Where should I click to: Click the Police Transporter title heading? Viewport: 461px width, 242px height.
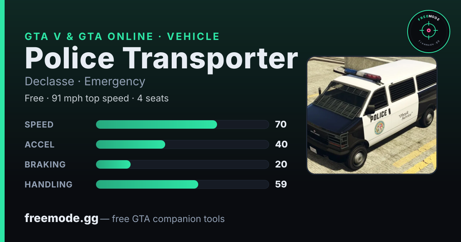point(161,58)
